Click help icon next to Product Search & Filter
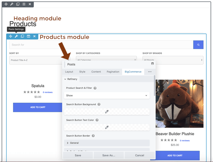The height and width of the screenshot is (162, 213). point(95,88)
